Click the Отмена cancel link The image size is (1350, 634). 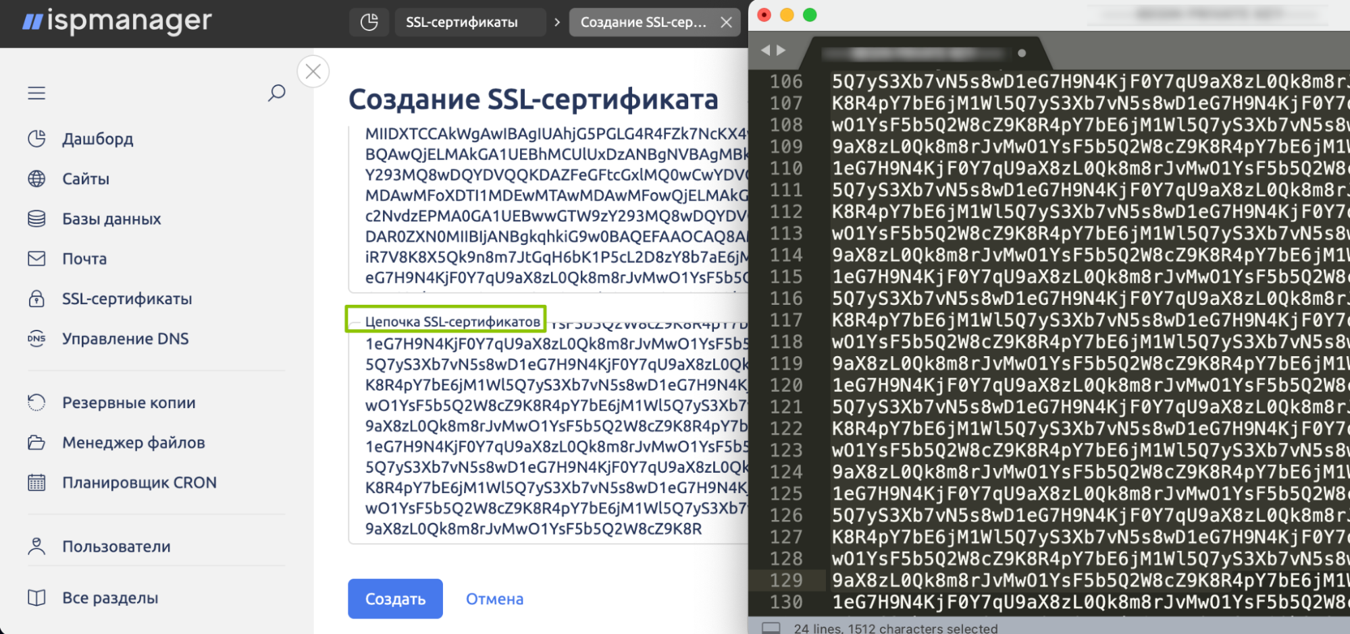click(494, 599)
